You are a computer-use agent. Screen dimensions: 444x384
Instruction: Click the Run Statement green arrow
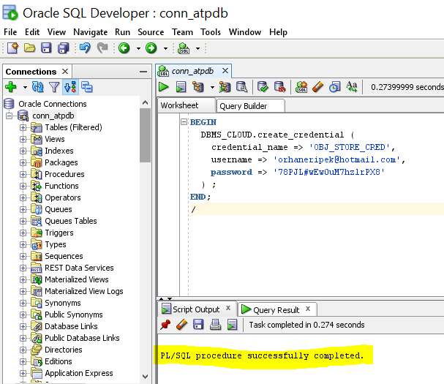pyautogui.click(x=164, y=87)
